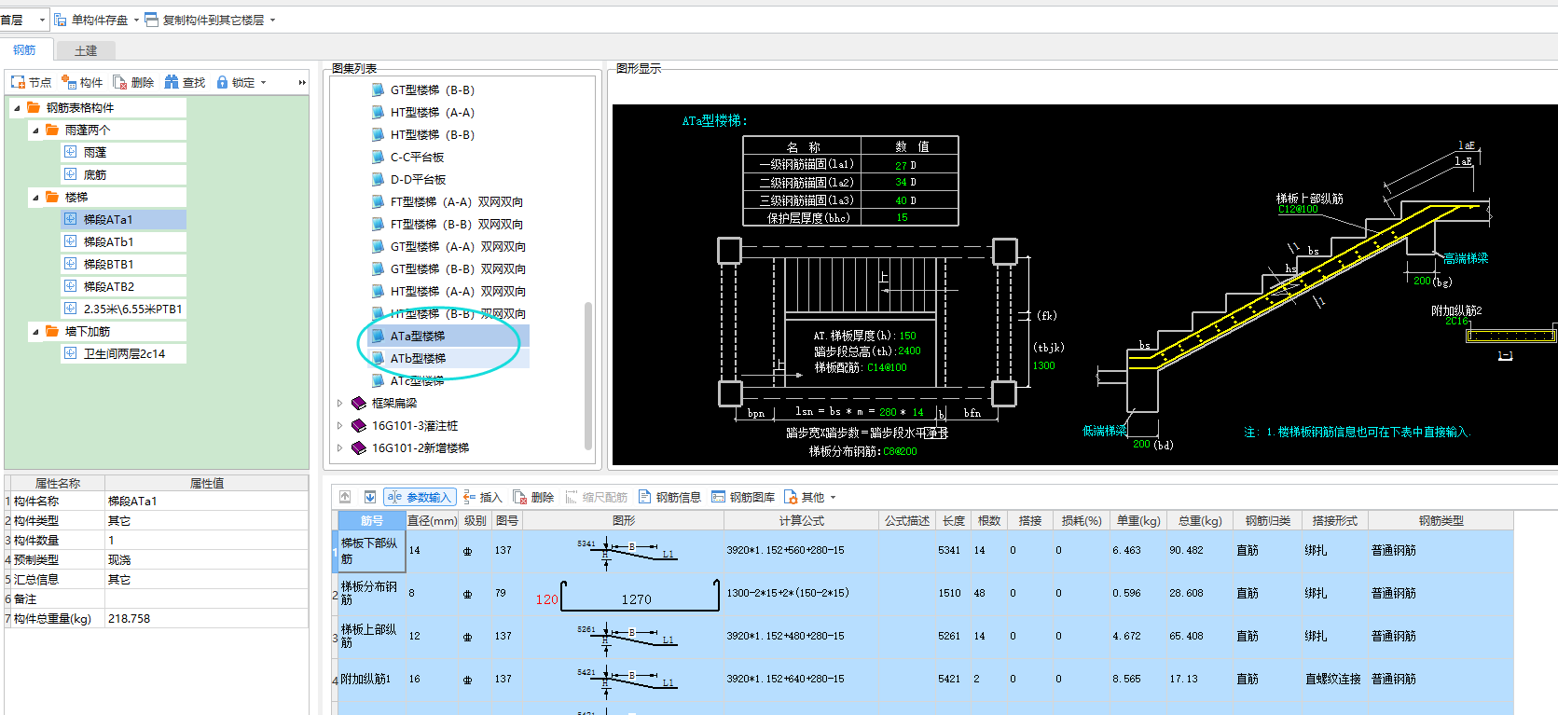The height and width of the screenshot is (715, 1558).
Task: Click 删除 in rebar table toolbar
Action: (x=533, y=497)
